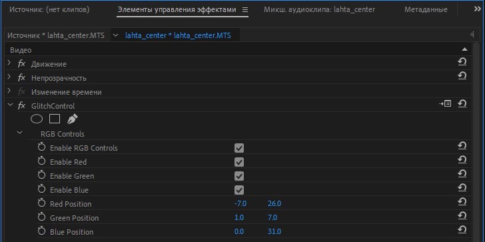Toggle animation stopwatch for Enable RGB Controls
The height and width of the screenshot is (242, 485).
[x=41, y=147]
